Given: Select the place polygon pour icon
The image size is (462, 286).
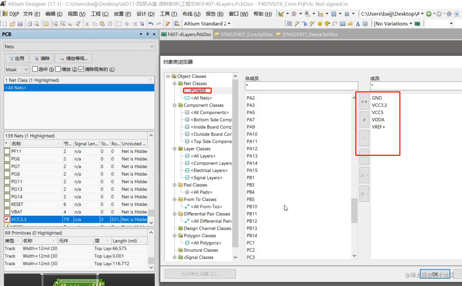Looking at the screenshot, I should (350, 24).
